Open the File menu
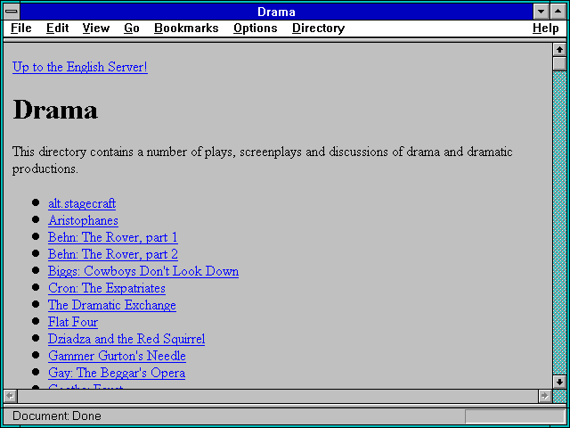 coord(21,29)
